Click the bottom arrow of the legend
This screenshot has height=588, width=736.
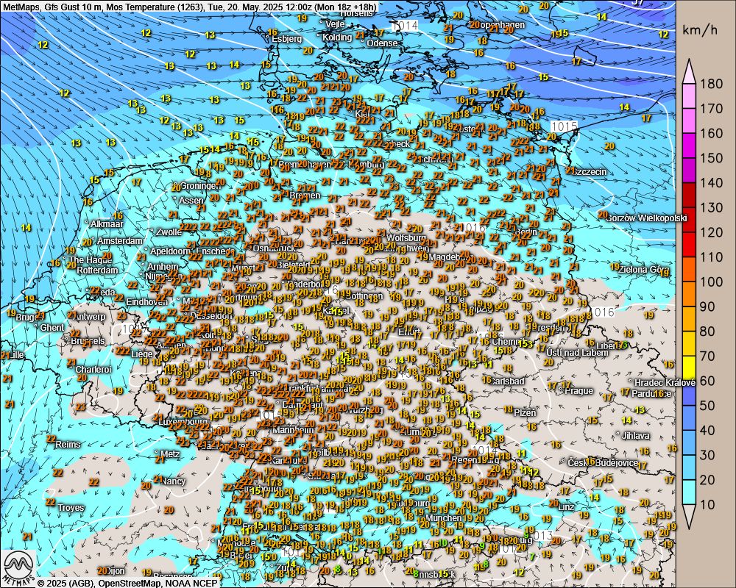tap(690, 517)
